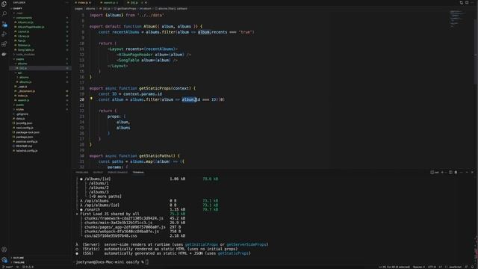Close the [id].js editor tab
478x269 pixels.
click(x=146, y=2)
